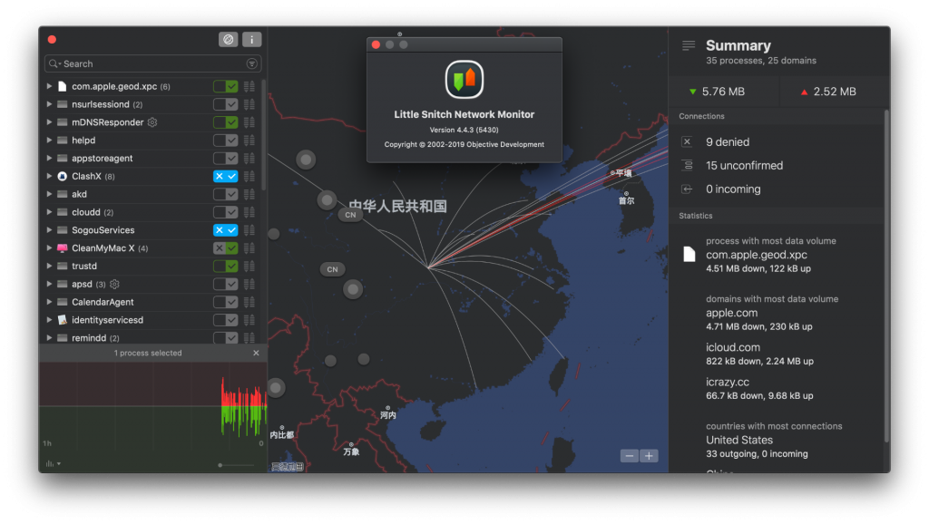Open the gear icon next to apsd
The image size is (929, 524).
(115, 284)
